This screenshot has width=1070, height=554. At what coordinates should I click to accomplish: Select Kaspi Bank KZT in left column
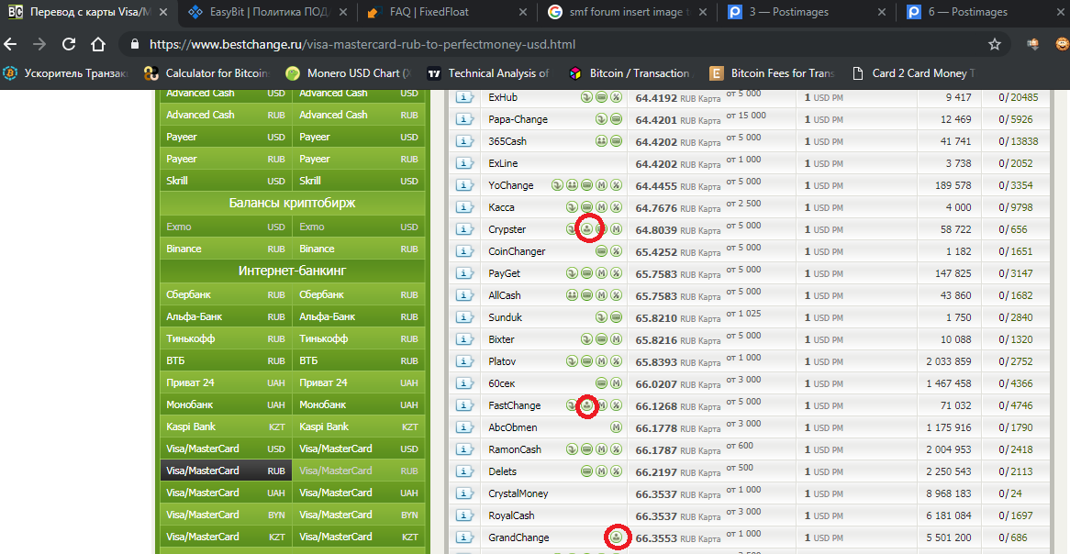coord(226,427)
